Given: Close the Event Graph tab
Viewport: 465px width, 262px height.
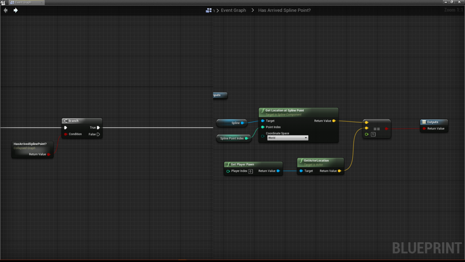Looking at the screenshot, I should [x=41, y=2].
